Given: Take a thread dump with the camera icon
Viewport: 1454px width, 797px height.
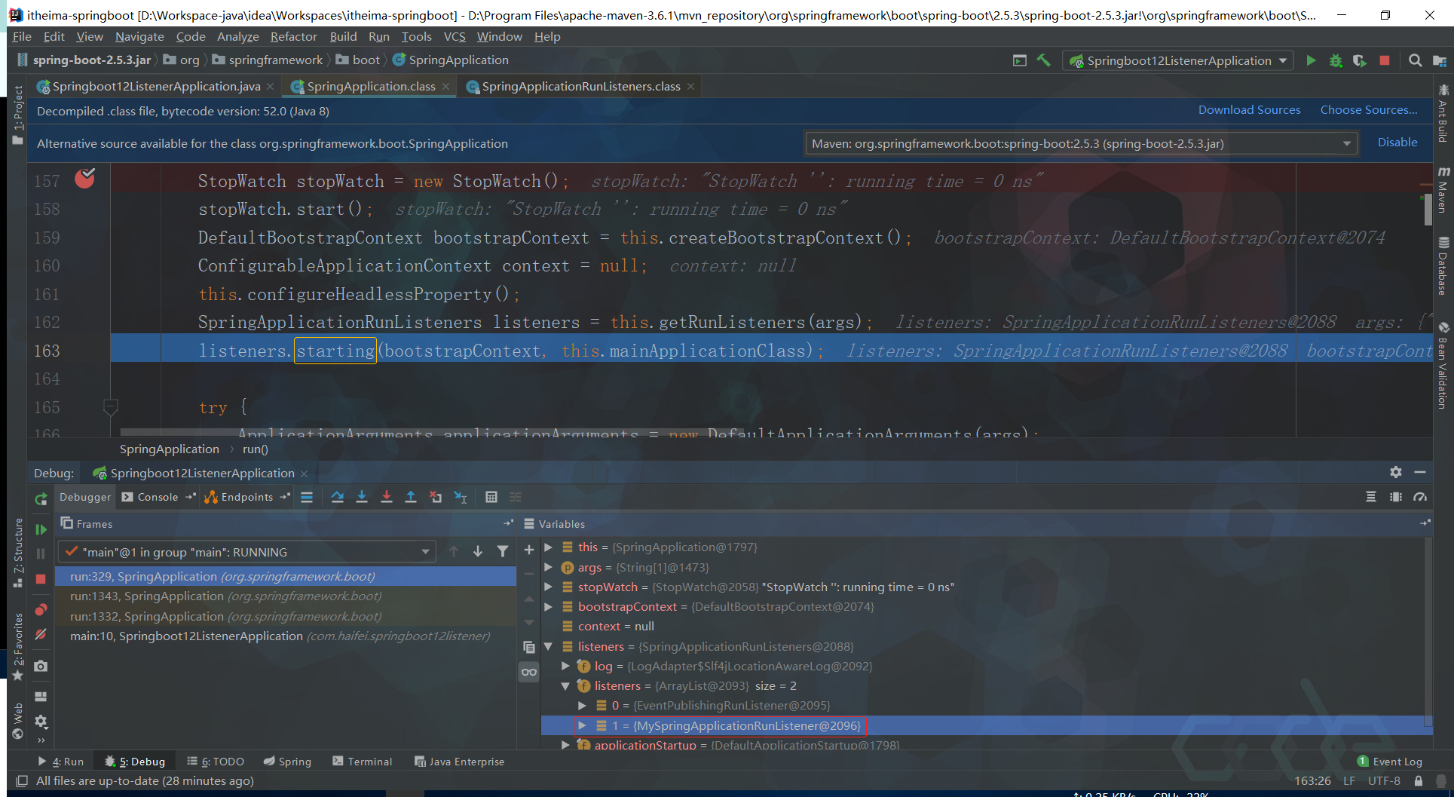Looking at the screenshot, I should [41, 666].
